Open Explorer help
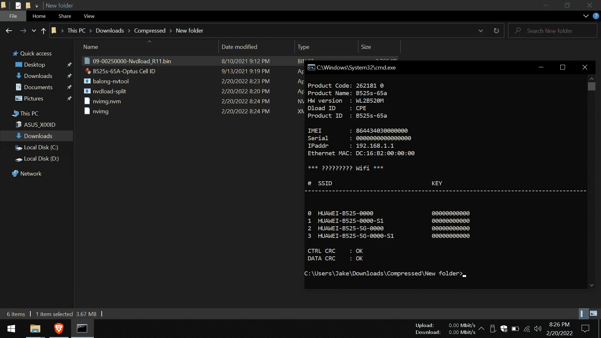The width and height of the screenshot is (601, 338). [596, 16]
